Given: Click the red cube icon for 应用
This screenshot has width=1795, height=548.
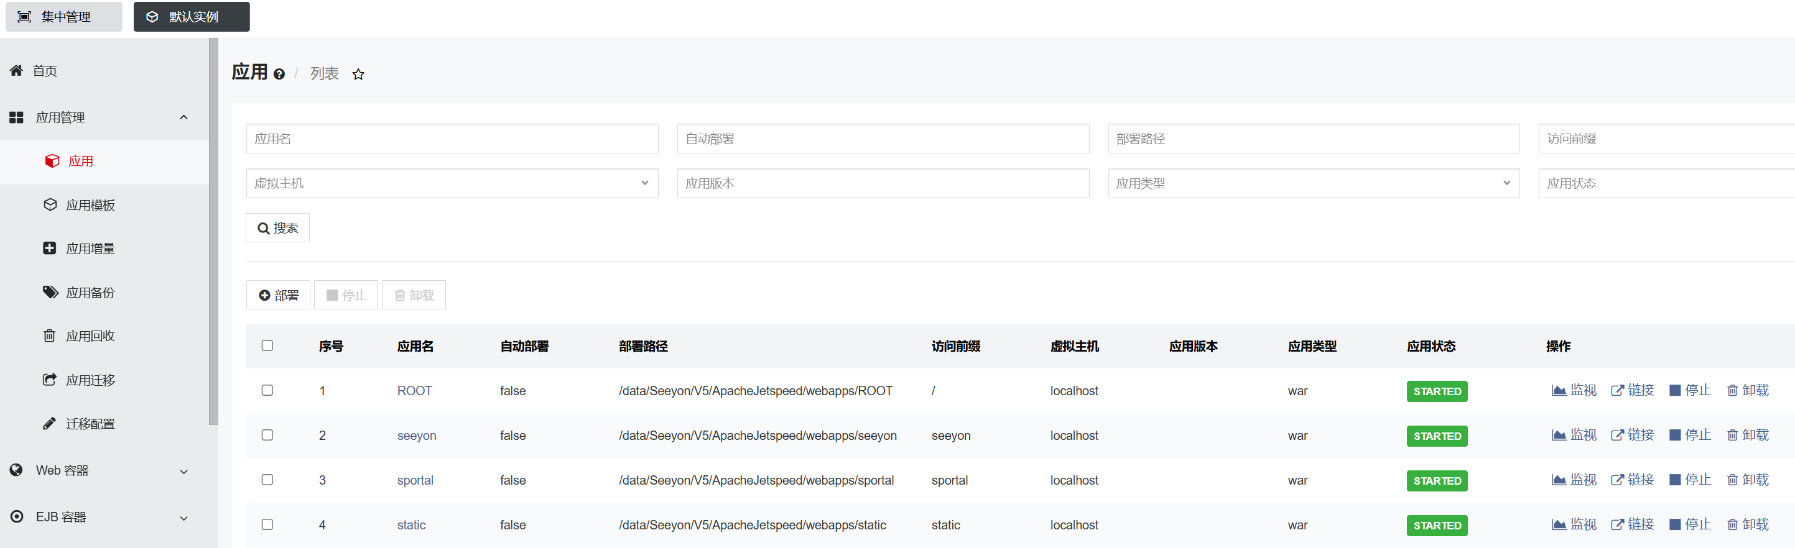Looking at the screenshot, I should (52, 161).
